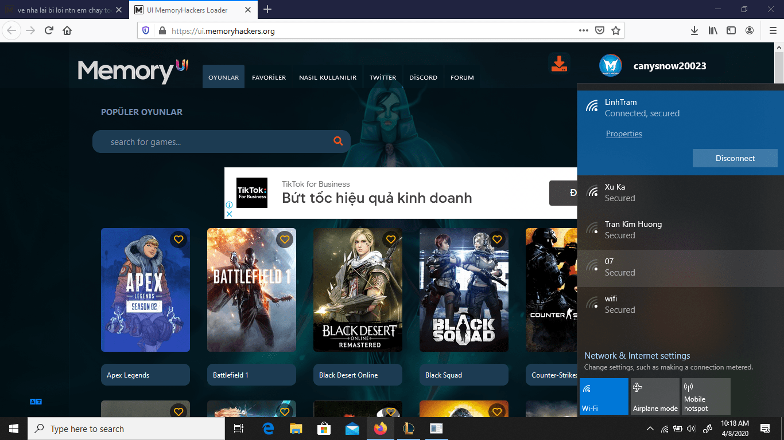Click the username canysnow20023
784x440 pixels.
(670, 66)
